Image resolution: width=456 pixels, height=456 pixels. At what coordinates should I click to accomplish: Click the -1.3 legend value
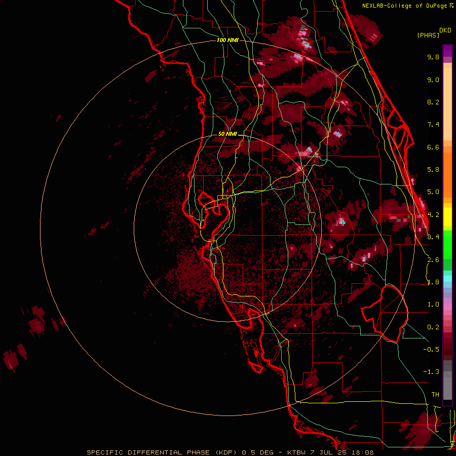point(431,372)
